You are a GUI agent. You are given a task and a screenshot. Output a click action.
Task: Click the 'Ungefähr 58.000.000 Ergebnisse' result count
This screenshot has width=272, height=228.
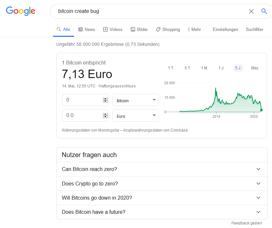tap(108, 44)
